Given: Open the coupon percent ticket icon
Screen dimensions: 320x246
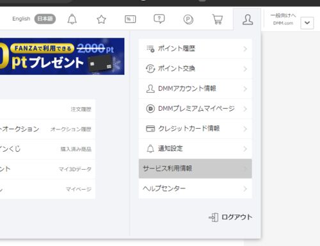Looking at the screenshot, I should (x=130, y=19).
